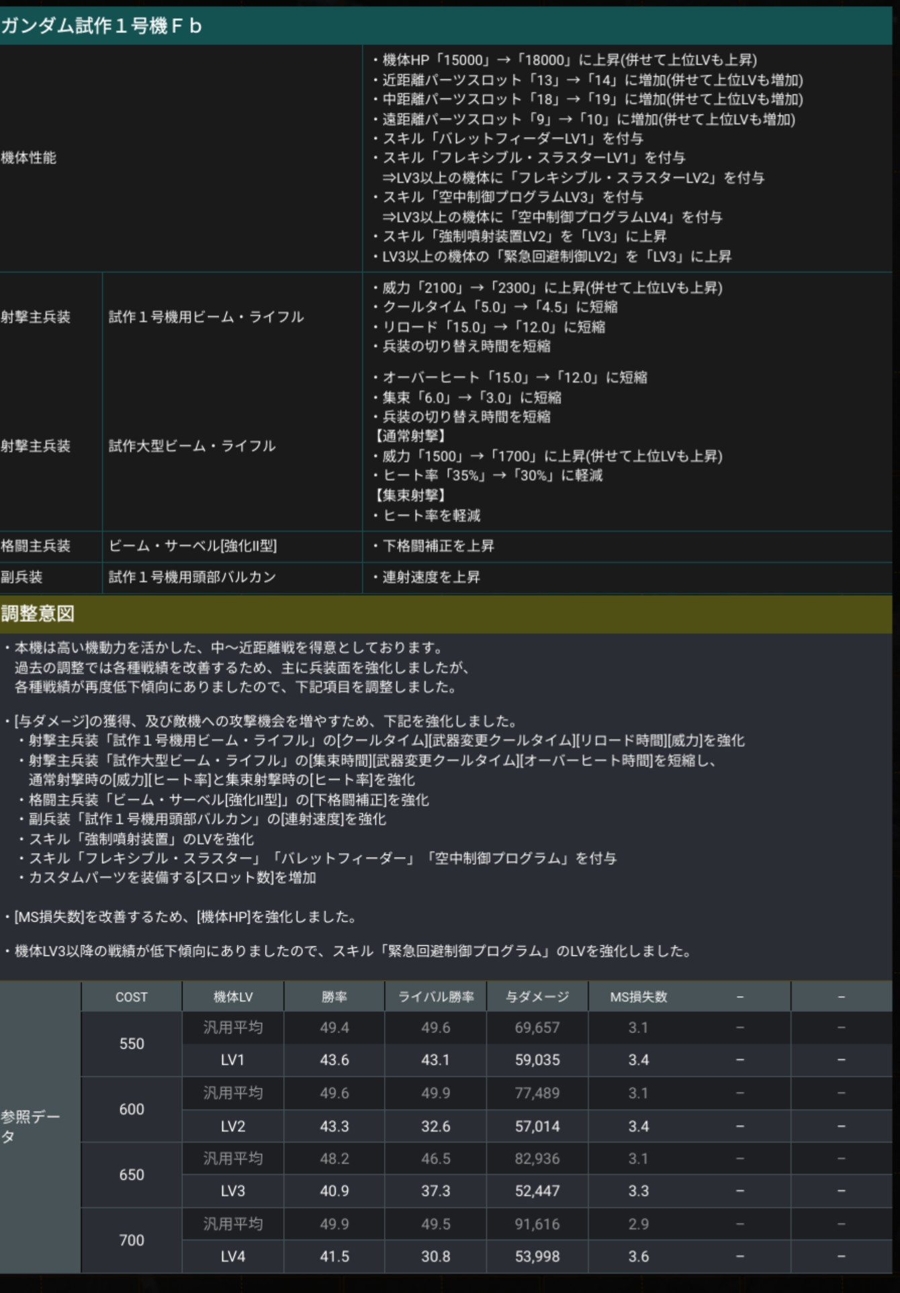Click the ライバル勝率 column header

point(436,997)
